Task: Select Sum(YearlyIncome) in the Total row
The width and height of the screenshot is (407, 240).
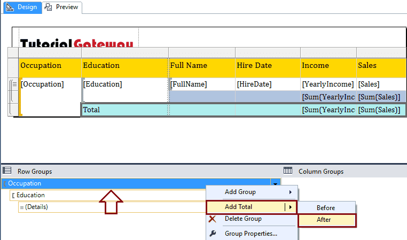Action: (328, 110)
